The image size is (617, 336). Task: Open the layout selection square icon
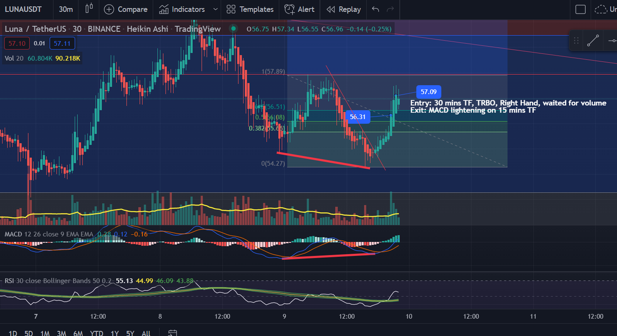pos(580,9)
